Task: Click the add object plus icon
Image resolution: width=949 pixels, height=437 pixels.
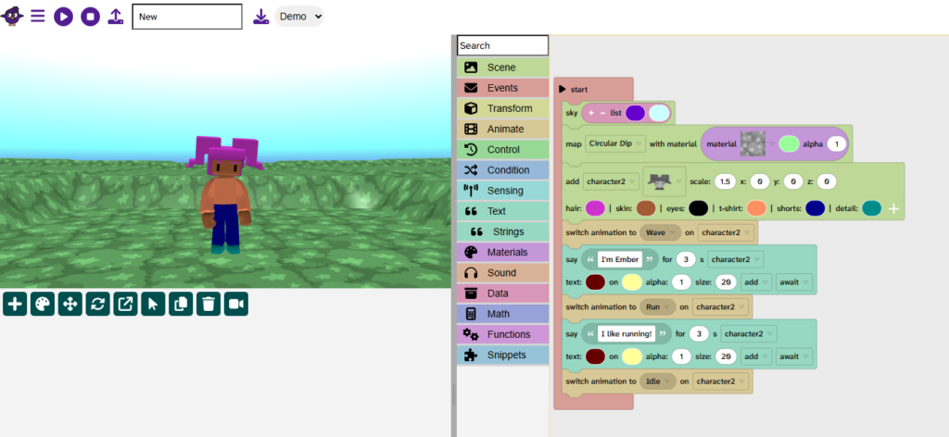Action: pyautogui.click(x=15, y=304)
